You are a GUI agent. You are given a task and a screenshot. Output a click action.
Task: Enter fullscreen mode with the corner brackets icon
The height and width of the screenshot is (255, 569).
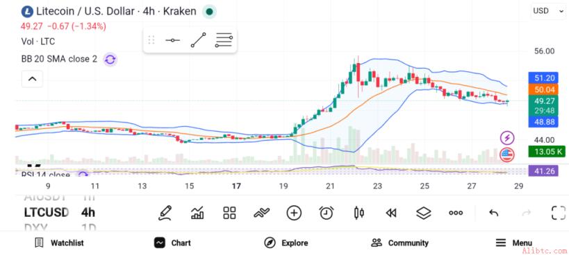pyautogui.click(x=559, y=213)
